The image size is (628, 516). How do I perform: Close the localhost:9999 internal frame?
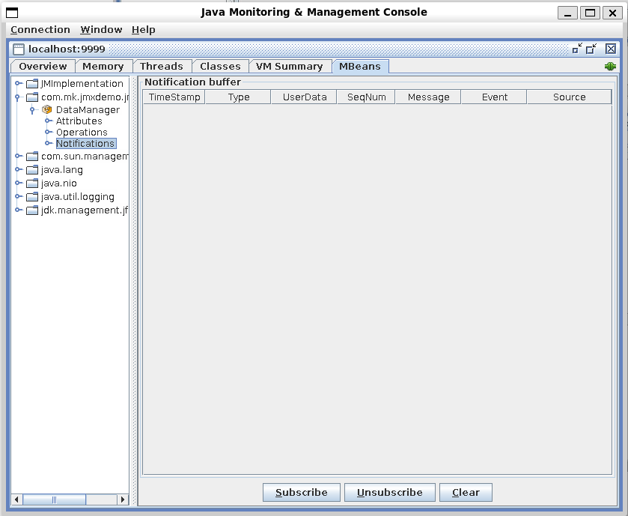point(610,49)
